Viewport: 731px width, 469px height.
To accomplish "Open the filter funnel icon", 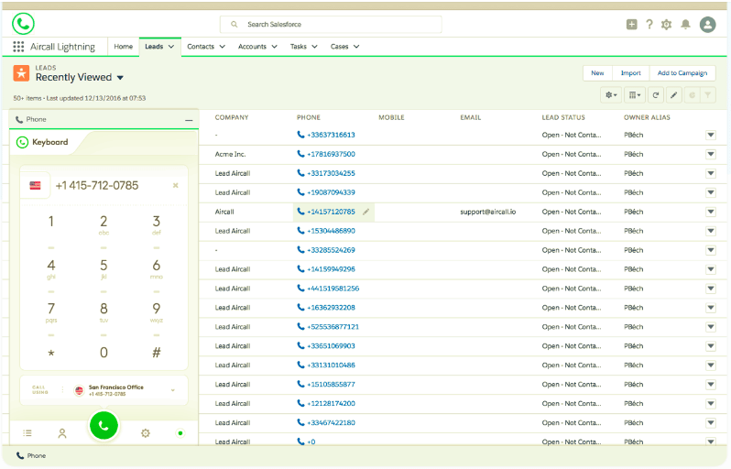I will [708, 95].
